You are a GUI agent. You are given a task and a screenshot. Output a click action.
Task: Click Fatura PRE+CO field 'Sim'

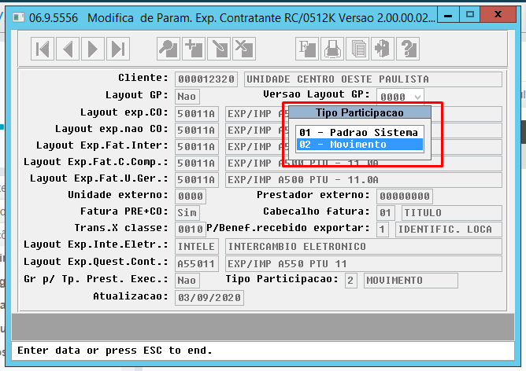(x=187, y=213)
